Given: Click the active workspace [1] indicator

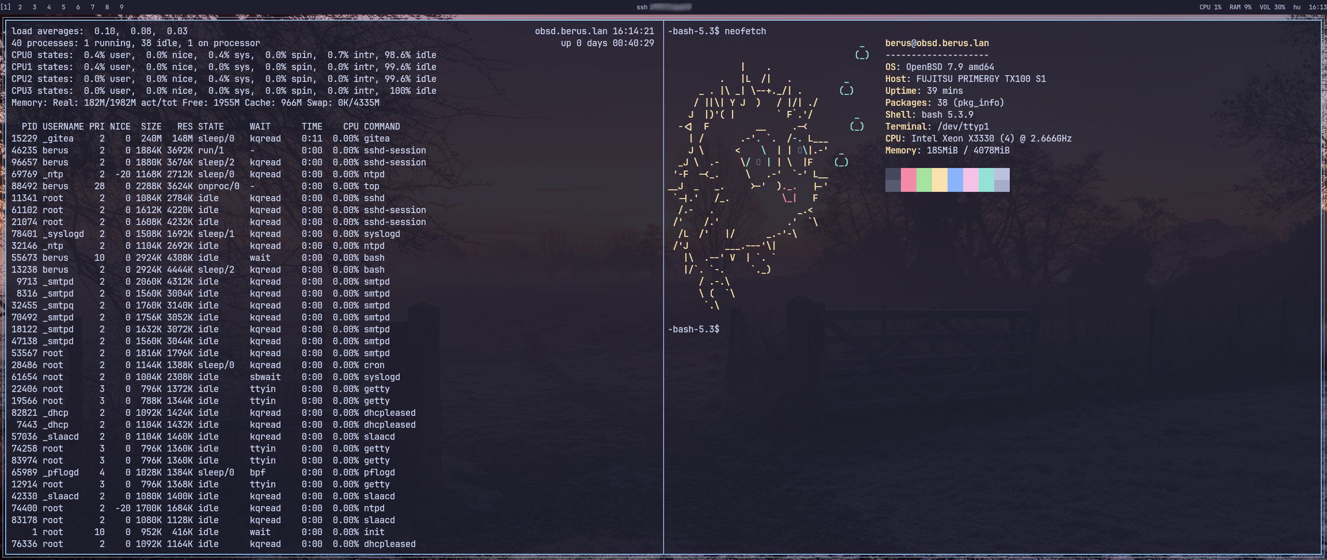Looking at the screenshot, I should click(5, 7).
